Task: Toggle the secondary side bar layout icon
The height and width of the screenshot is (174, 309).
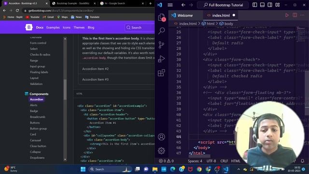Action: pyautogui.click(x=270, y=5)
